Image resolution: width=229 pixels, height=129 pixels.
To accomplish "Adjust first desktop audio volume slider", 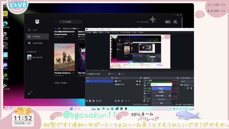I will 148,86.
